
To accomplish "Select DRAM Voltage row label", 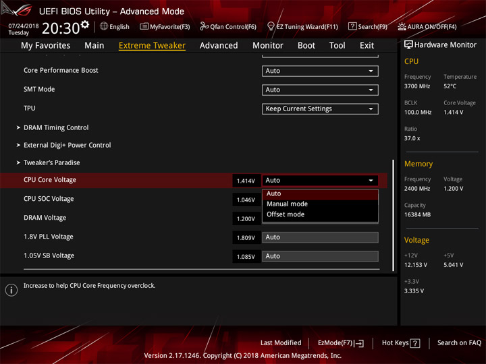I will coord(45,218).
